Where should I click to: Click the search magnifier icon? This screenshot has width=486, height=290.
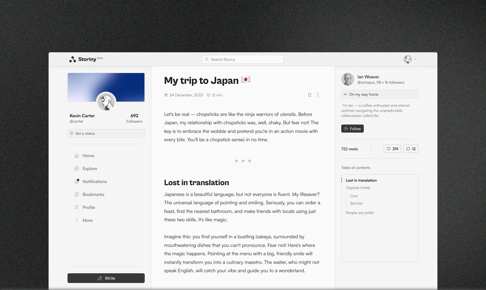[207, 59]
